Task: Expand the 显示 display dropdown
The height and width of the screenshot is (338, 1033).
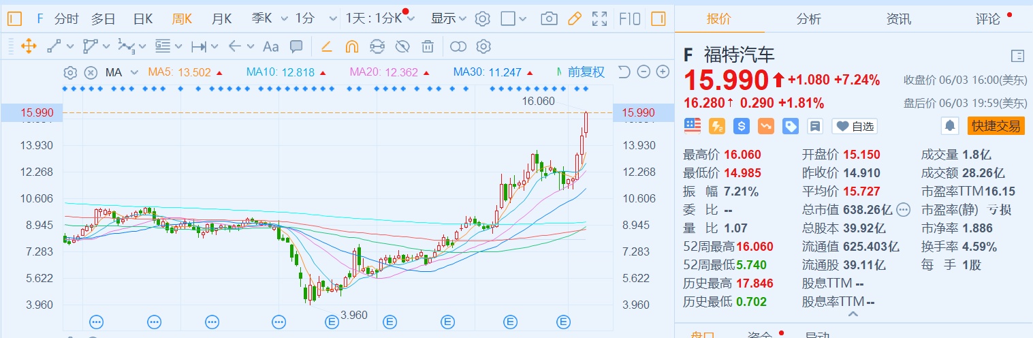Action: (x=449, y=18)
